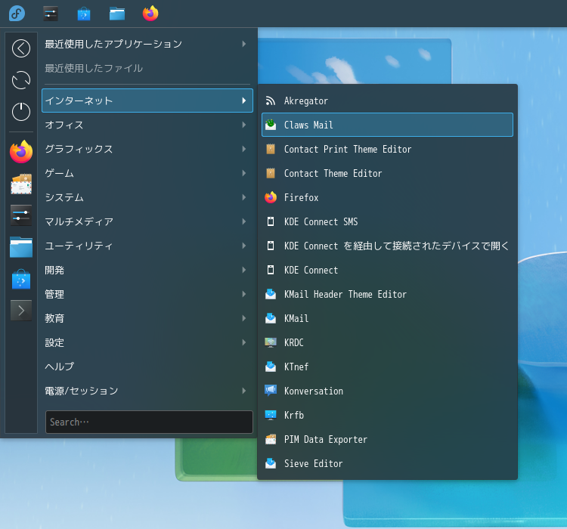Click the KMail Header Theme Editor icon
Viewport: 567px width, 529px height.
(x=271, y=294)
